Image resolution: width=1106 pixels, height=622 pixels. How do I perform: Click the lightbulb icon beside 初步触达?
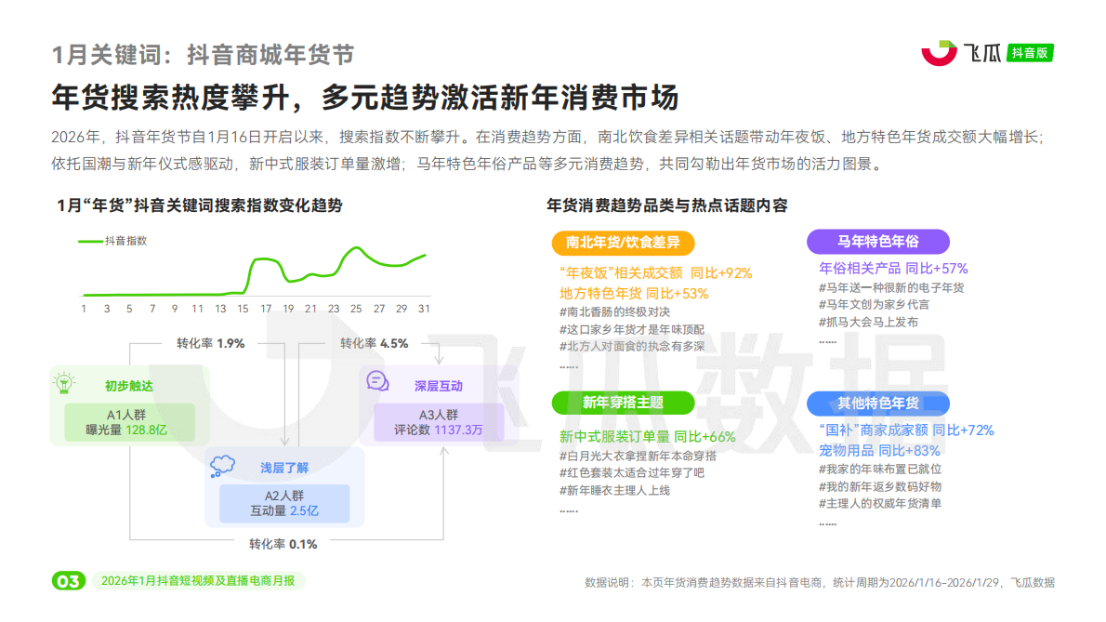[64, 383]
